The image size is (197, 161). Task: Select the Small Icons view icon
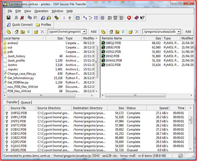[x=91, y=18]
